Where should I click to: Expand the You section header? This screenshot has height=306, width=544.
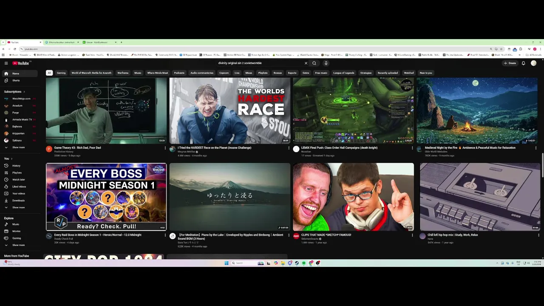8,159
